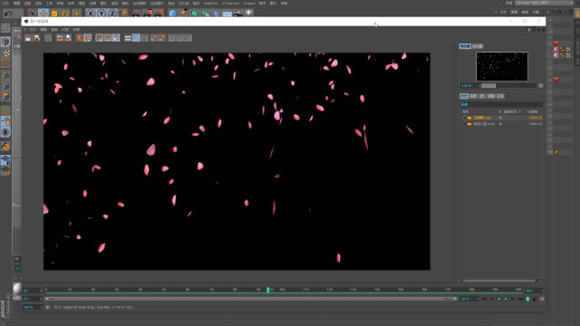Jump to the last frame button

point(520,299)
